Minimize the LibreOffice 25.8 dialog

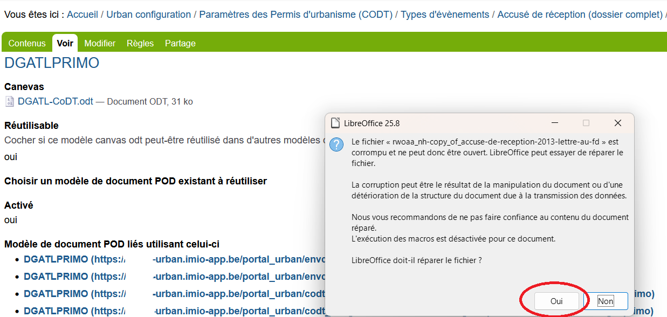coord(555,123)
